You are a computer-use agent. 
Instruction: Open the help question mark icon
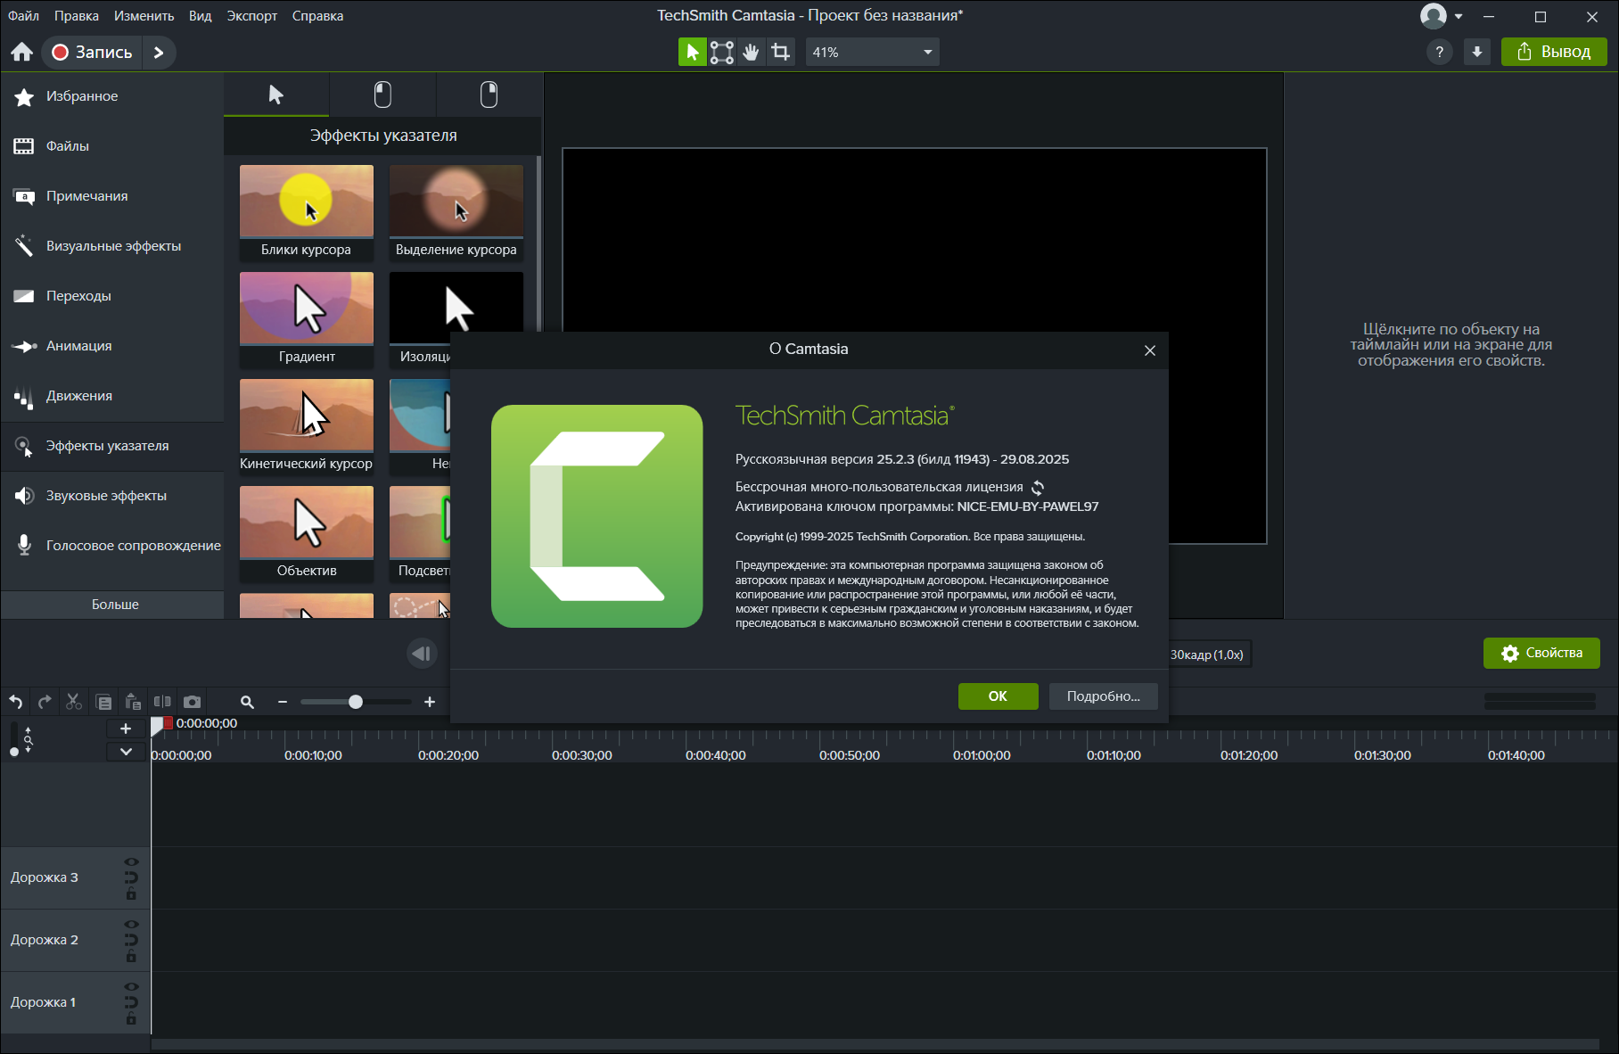pyautogui.click(x=1440, y=53)
